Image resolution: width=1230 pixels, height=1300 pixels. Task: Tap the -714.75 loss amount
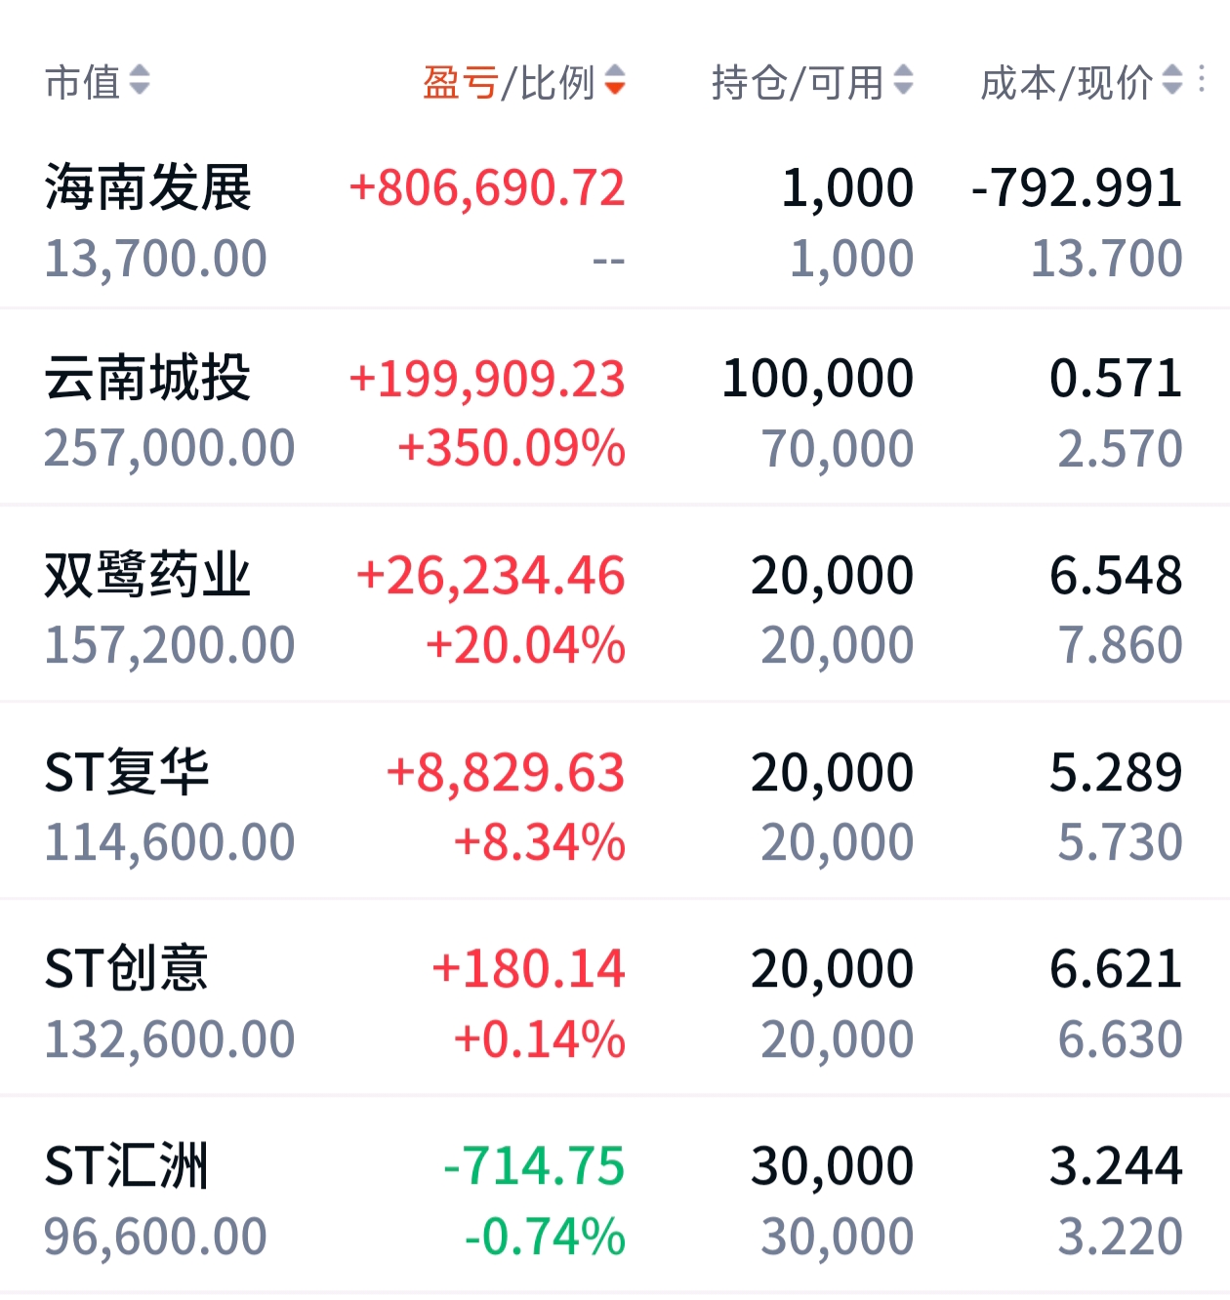point(534,1166)
